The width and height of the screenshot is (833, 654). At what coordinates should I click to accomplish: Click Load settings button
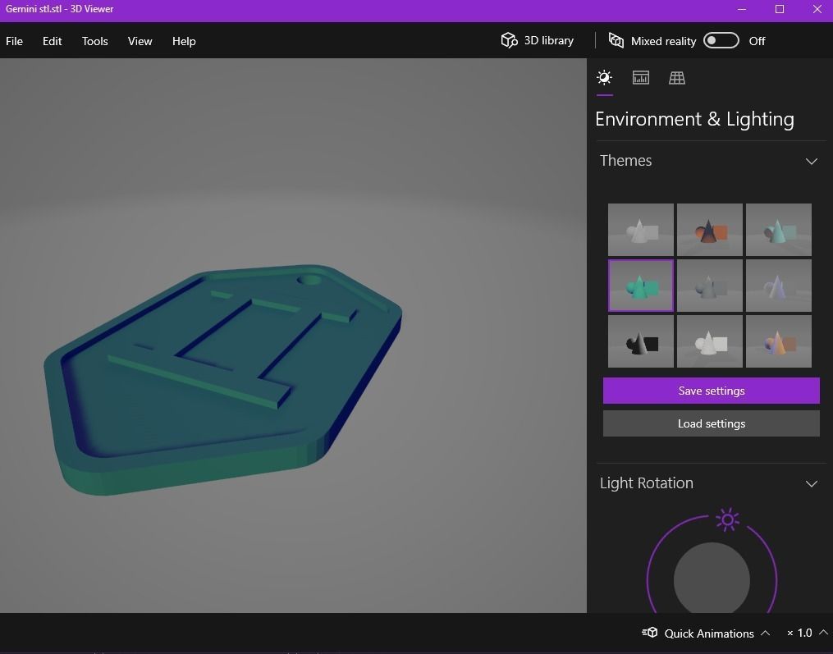pyautogui.click(x=712, y=423)
